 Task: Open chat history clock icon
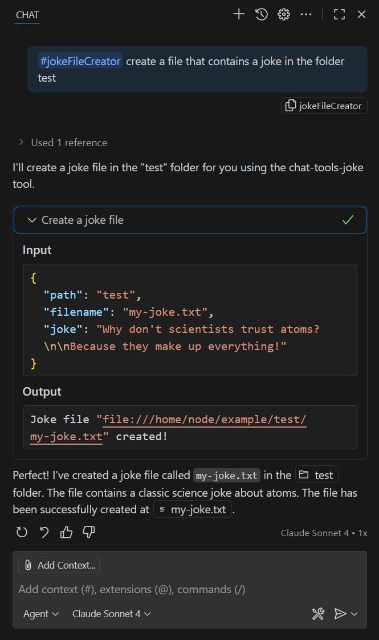coord(262,15)
